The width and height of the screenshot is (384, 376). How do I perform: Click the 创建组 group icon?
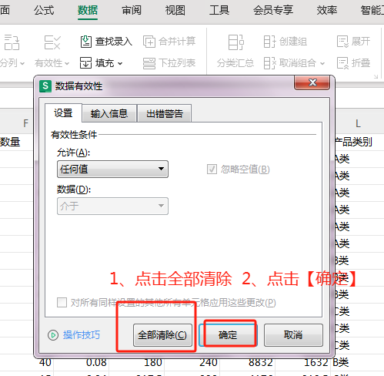269,42
